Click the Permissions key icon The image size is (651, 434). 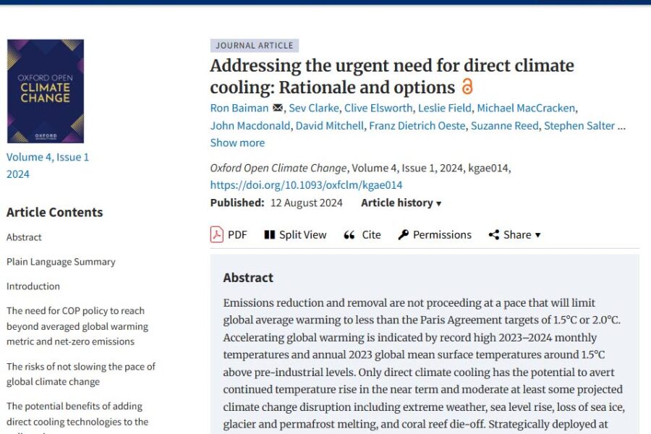(x=404, y=234)
